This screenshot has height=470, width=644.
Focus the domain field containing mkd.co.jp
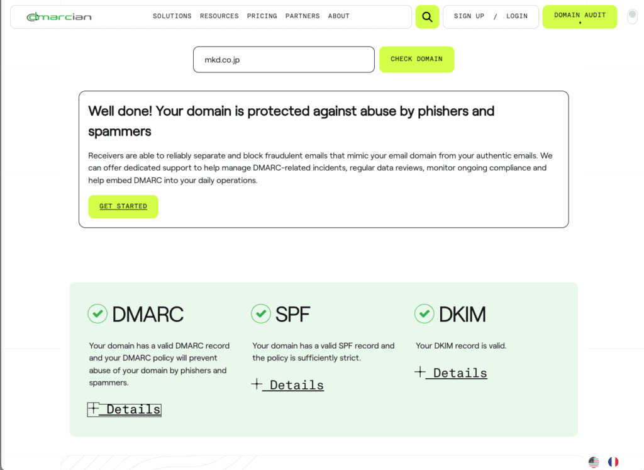[284, 60]
